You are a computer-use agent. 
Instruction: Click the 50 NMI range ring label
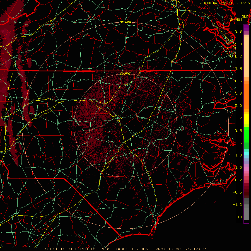(x=125, y=74)
